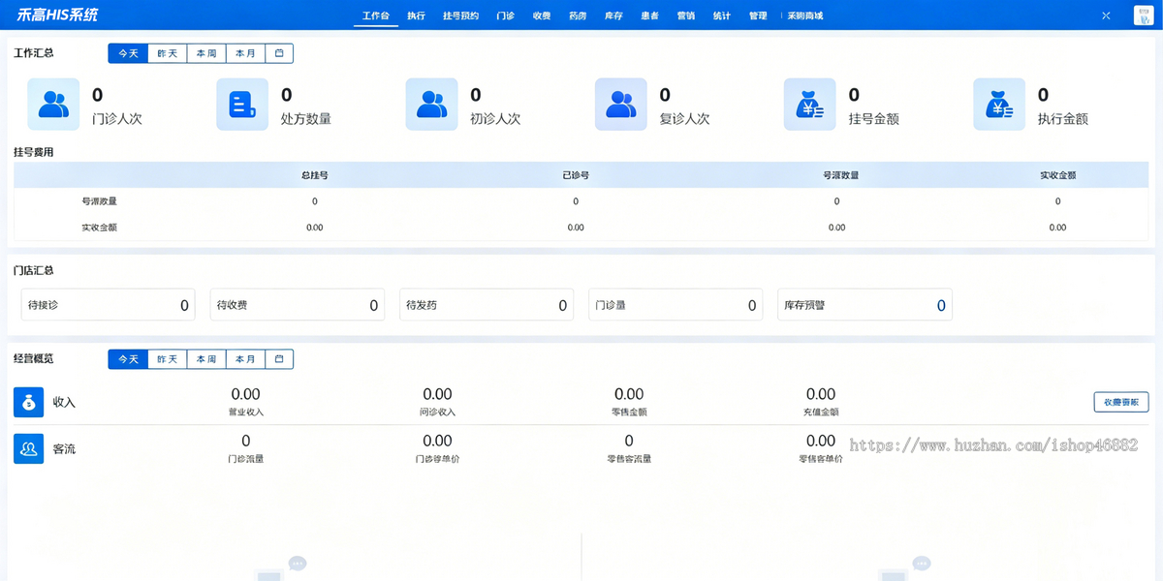Open the 采购商城 link
This screenshot has height=581, width=1163.
tap(805, 15)
